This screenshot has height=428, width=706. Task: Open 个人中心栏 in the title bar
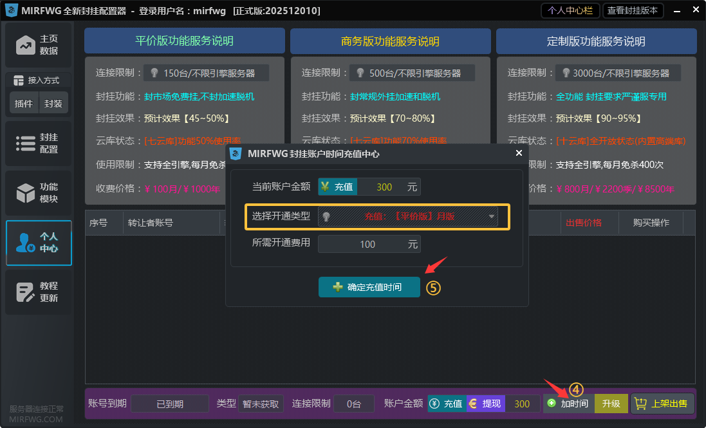pos(570,10)
